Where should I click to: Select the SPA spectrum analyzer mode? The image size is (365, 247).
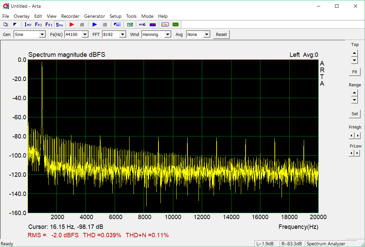59,25
